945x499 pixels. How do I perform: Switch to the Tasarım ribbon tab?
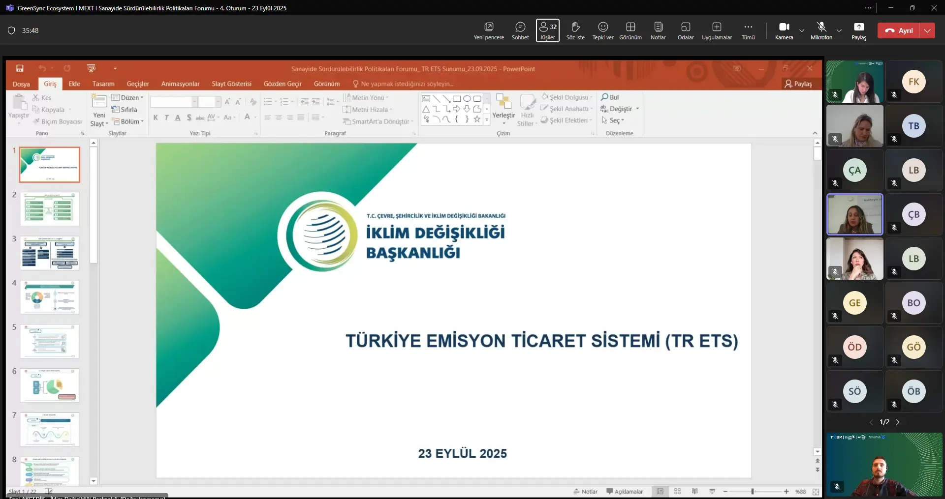pyautogui.click(x=103, y=84)
